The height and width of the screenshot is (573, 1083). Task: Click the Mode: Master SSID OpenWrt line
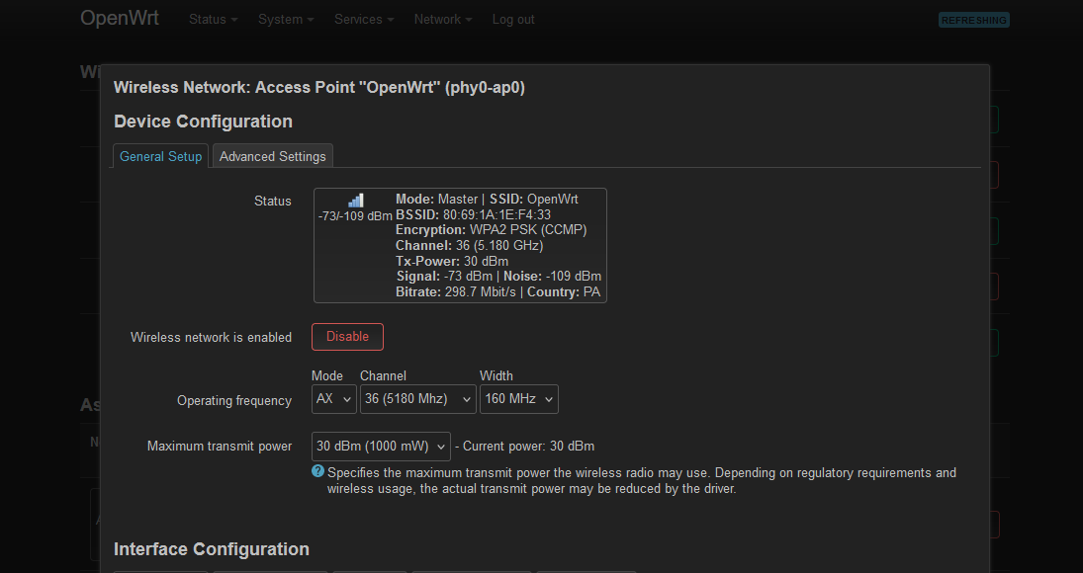tap(487, 200)
